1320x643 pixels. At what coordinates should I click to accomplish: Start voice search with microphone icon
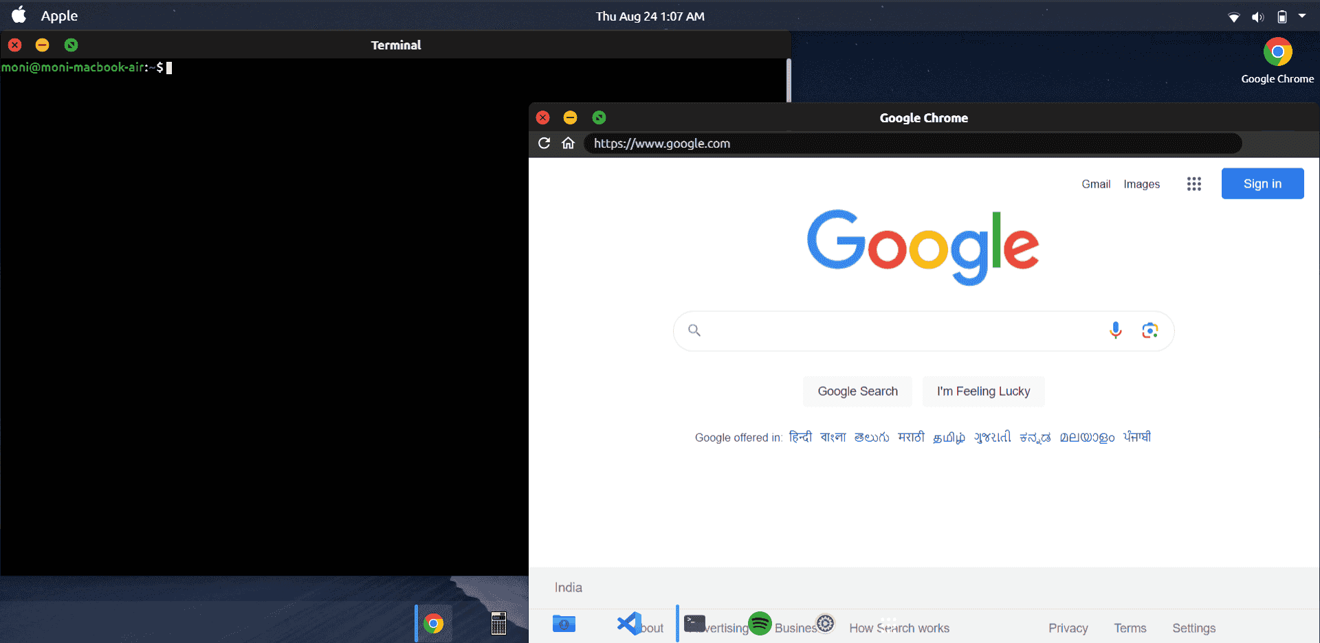point(1115,330)
